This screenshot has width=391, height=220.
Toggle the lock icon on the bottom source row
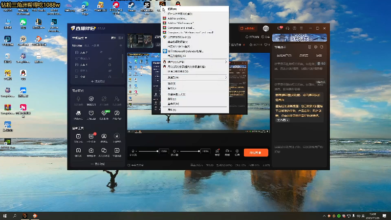109,77
